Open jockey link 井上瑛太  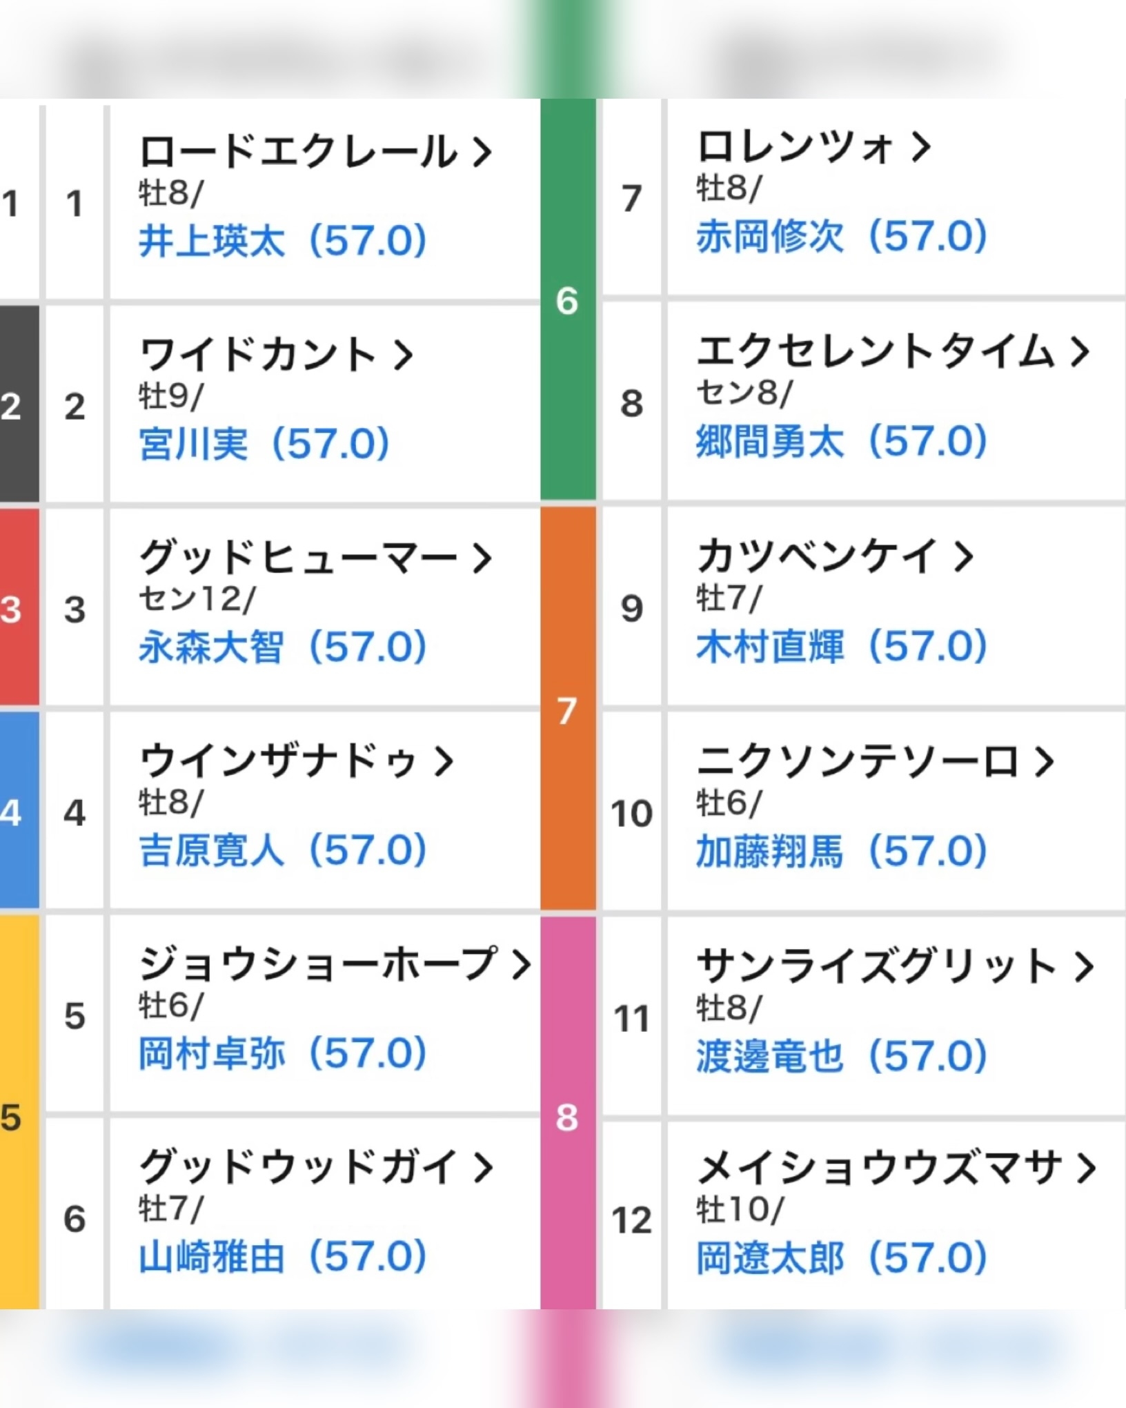click(x=212, y=241)
